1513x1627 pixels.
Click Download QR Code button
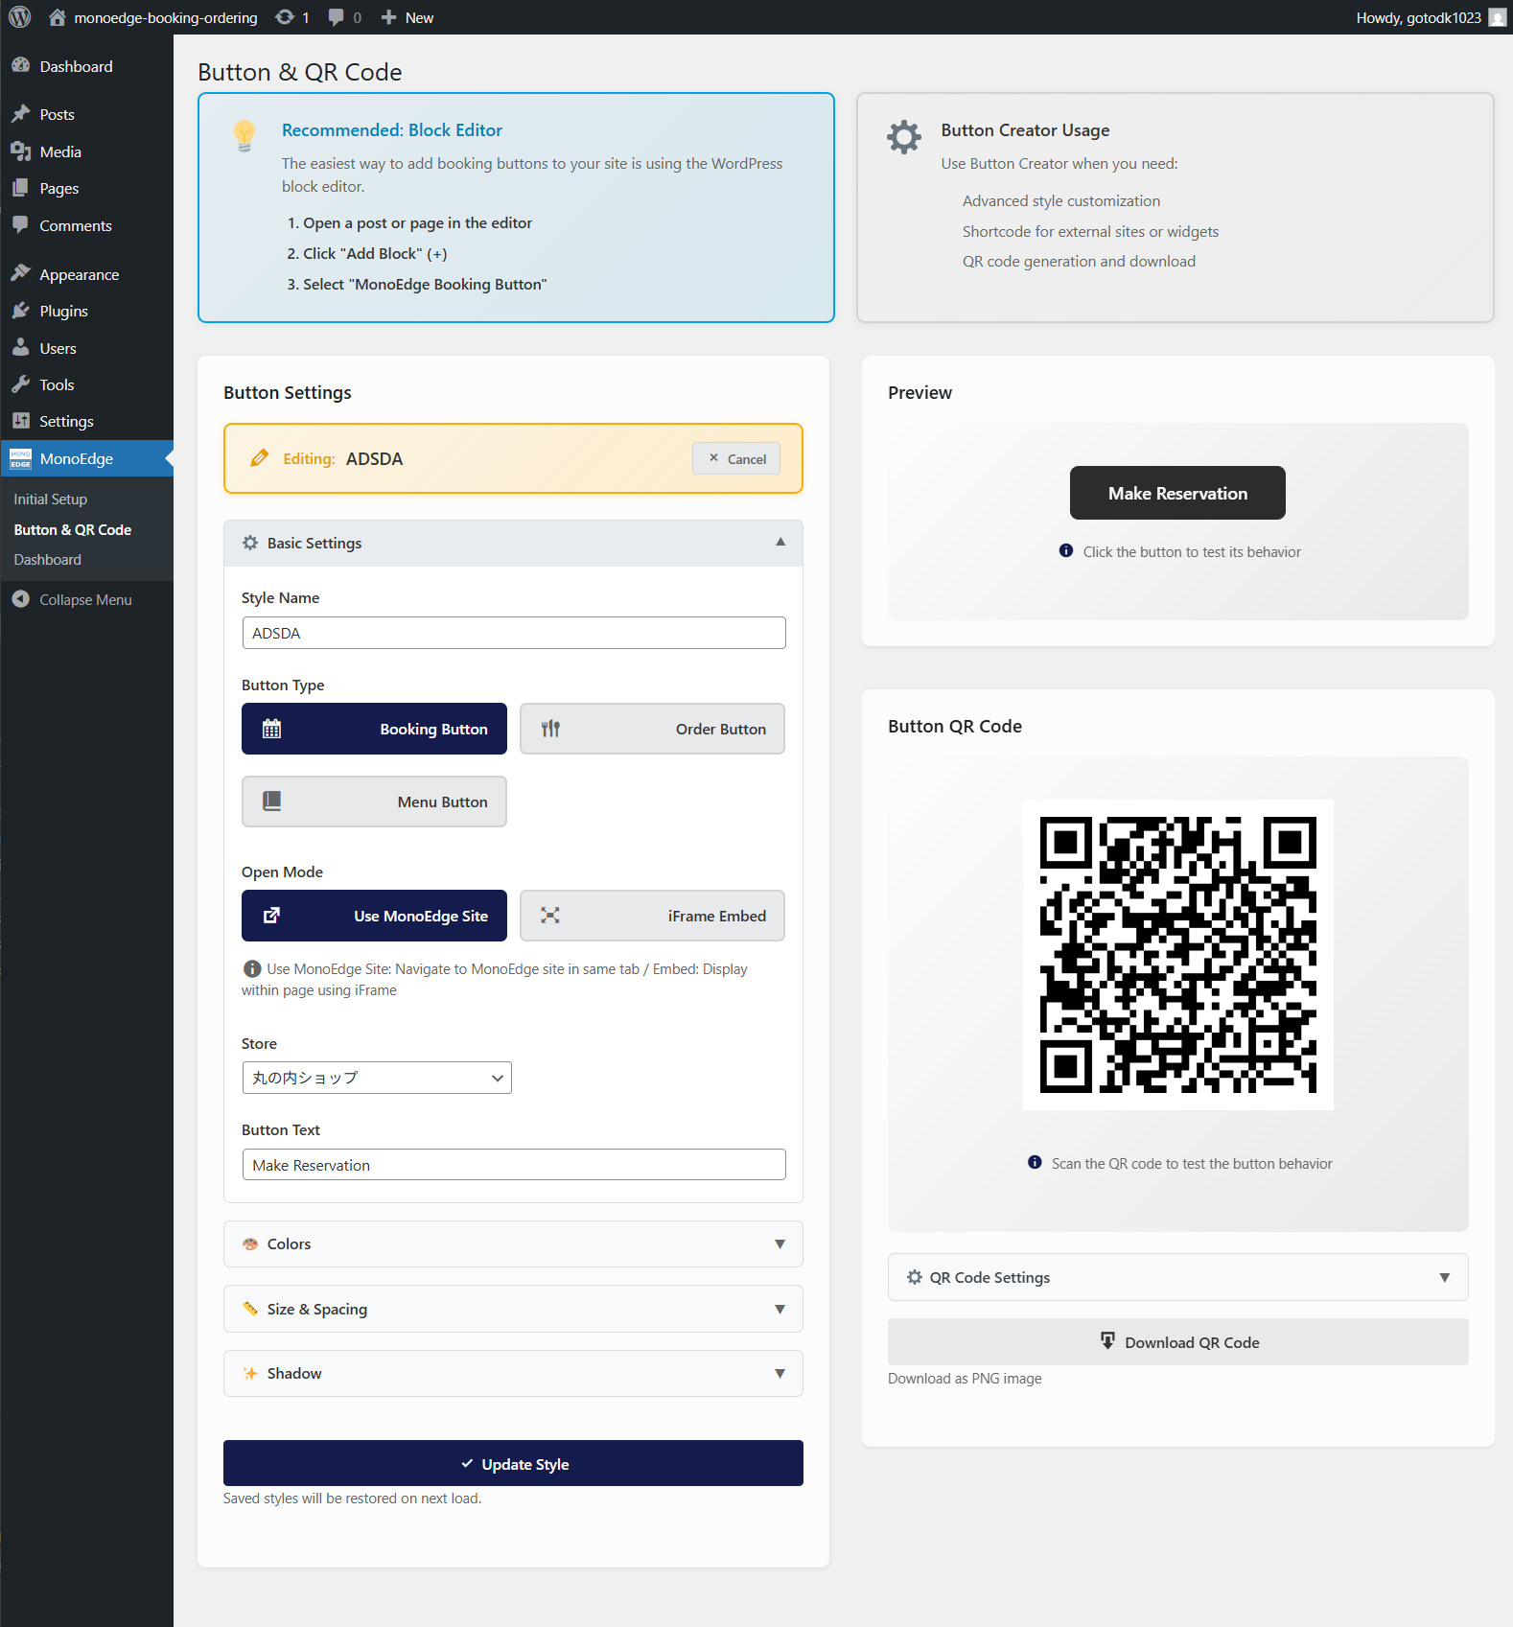[x=1177, y=1341]
